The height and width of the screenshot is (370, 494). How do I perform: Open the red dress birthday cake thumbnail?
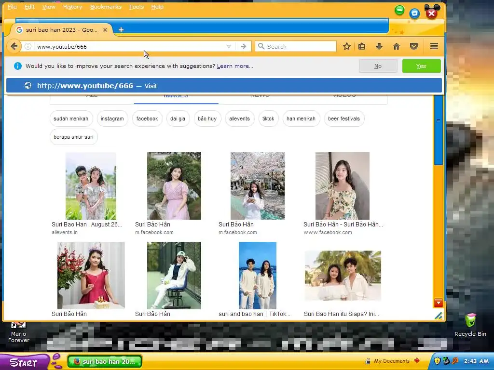point(91,275)
